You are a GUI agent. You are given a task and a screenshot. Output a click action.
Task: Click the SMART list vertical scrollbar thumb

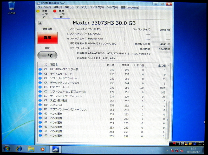tap(167, 120)
